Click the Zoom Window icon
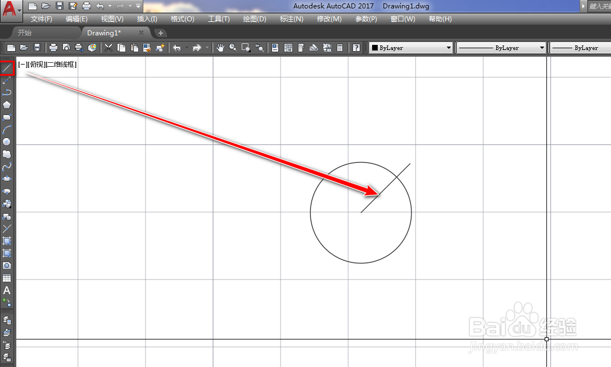The width and height of the screenshot is (611, 367). point(246,48)
